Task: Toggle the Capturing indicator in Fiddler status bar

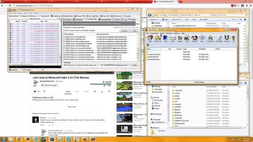Action: (x=13, y=70)
